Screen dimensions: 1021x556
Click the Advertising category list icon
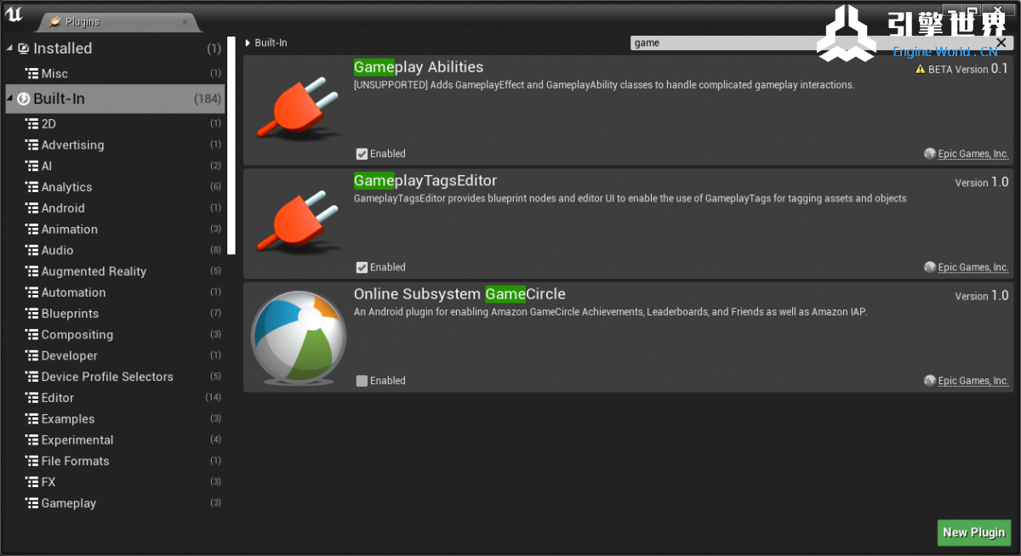[x=32, y=145]
